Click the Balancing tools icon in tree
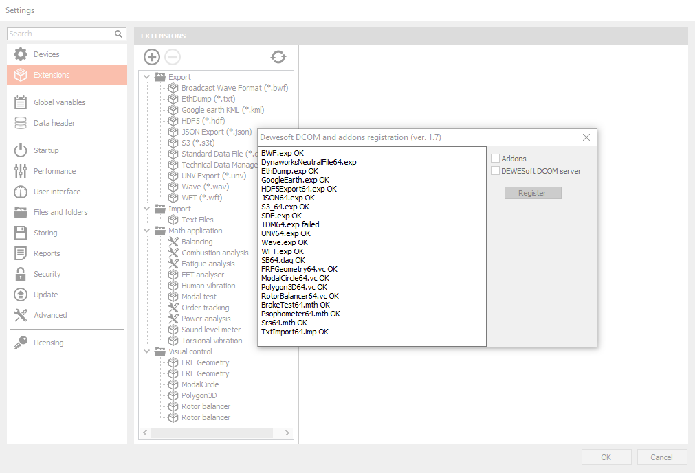The image size is (695, 473). click(173, 242)
